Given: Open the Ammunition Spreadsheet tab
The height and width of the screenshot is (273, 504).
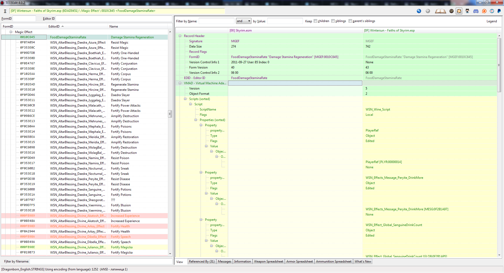Looking at the screenshot, I should tap(334, 261).
